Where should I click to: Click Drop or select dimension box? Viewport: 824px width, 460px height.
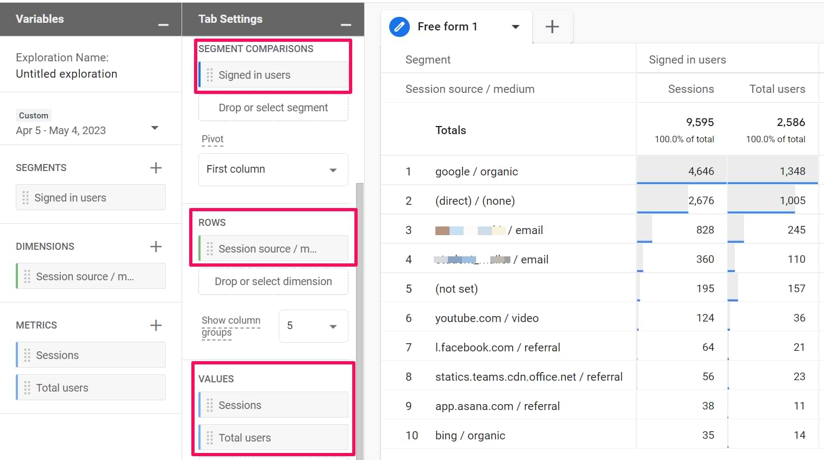point(273,281)
